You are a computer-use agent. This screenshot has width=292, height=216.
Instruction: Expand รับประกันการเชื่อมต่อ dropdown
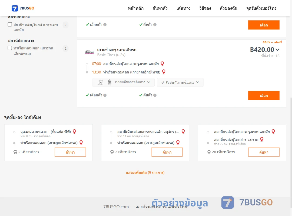[x=180, y=82]
